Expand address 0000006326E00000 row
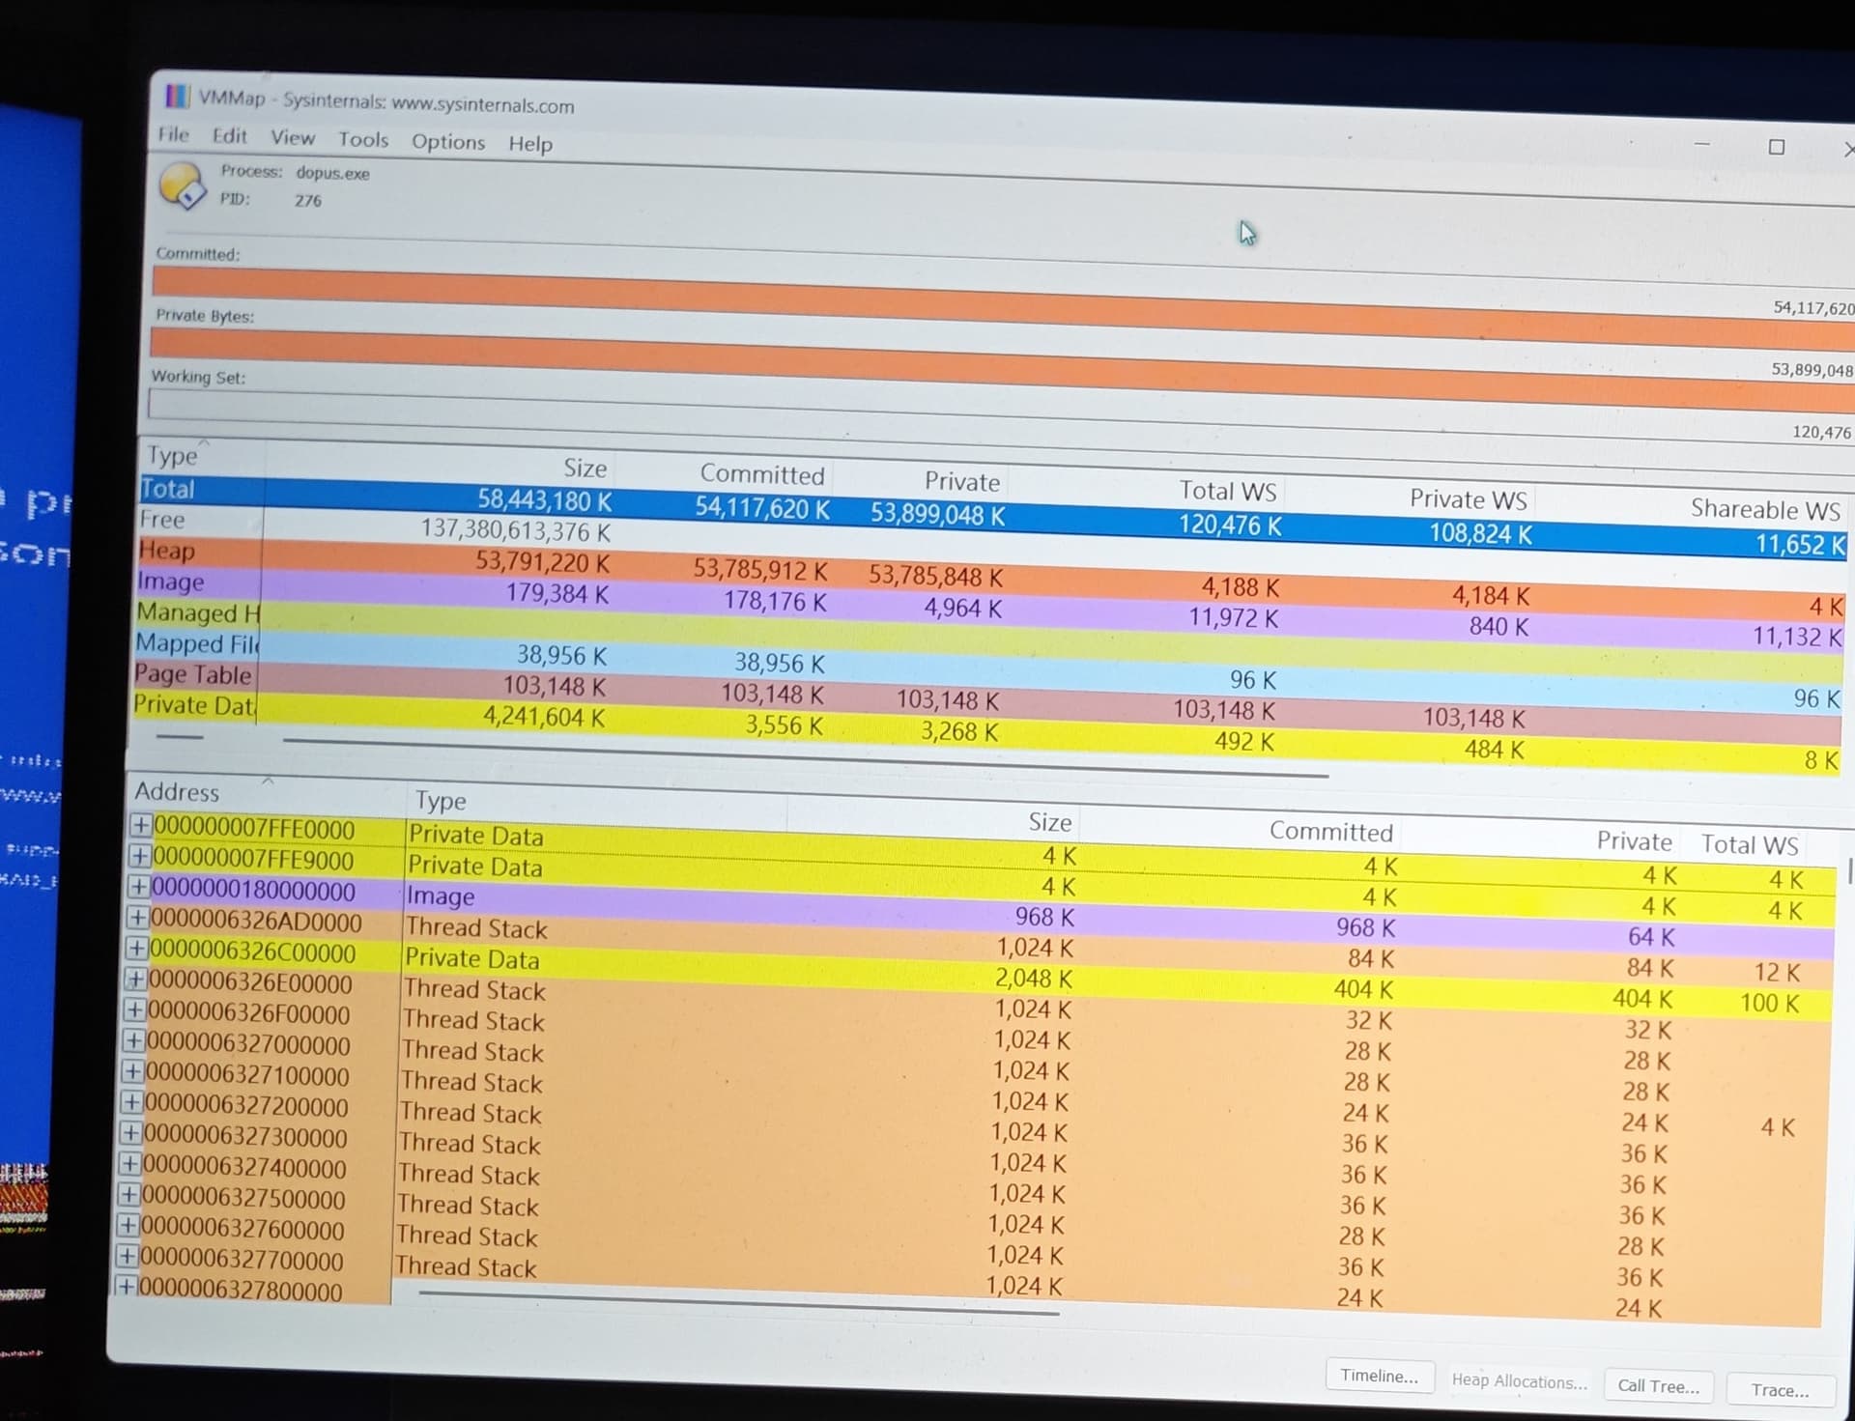The image size is (1855, 1421). pos(135,980)
